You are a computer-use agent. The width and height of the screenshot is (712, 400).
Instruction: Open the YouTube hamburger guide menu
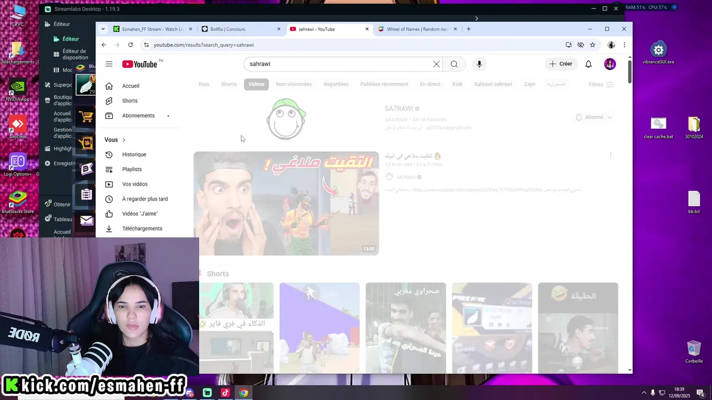109,64
